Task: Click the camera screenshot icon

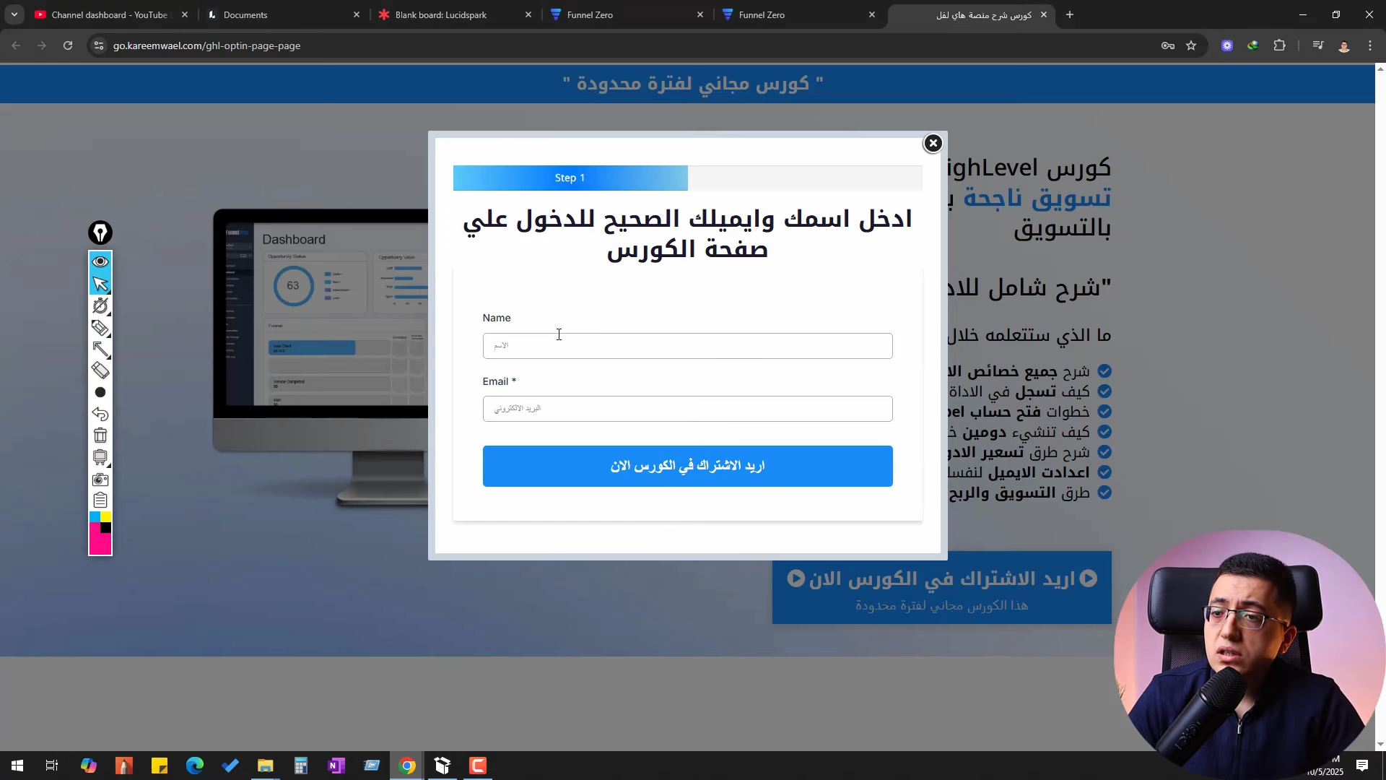Action: pyautogui.click(x=100, y=480)
